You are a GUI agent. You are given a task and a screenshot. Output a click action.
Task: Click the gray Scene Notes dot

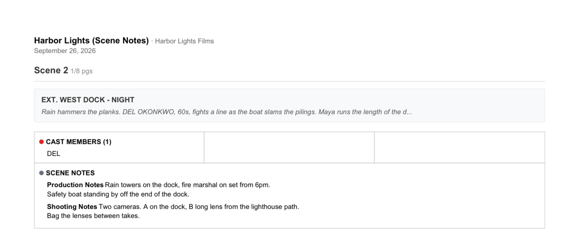41,173
